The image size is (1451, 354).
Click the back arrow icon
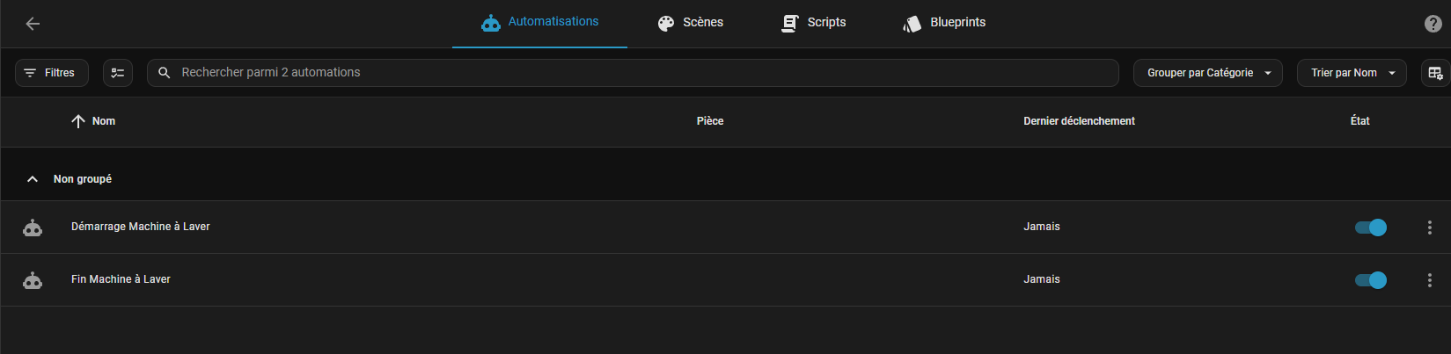[x=33, y=24]
